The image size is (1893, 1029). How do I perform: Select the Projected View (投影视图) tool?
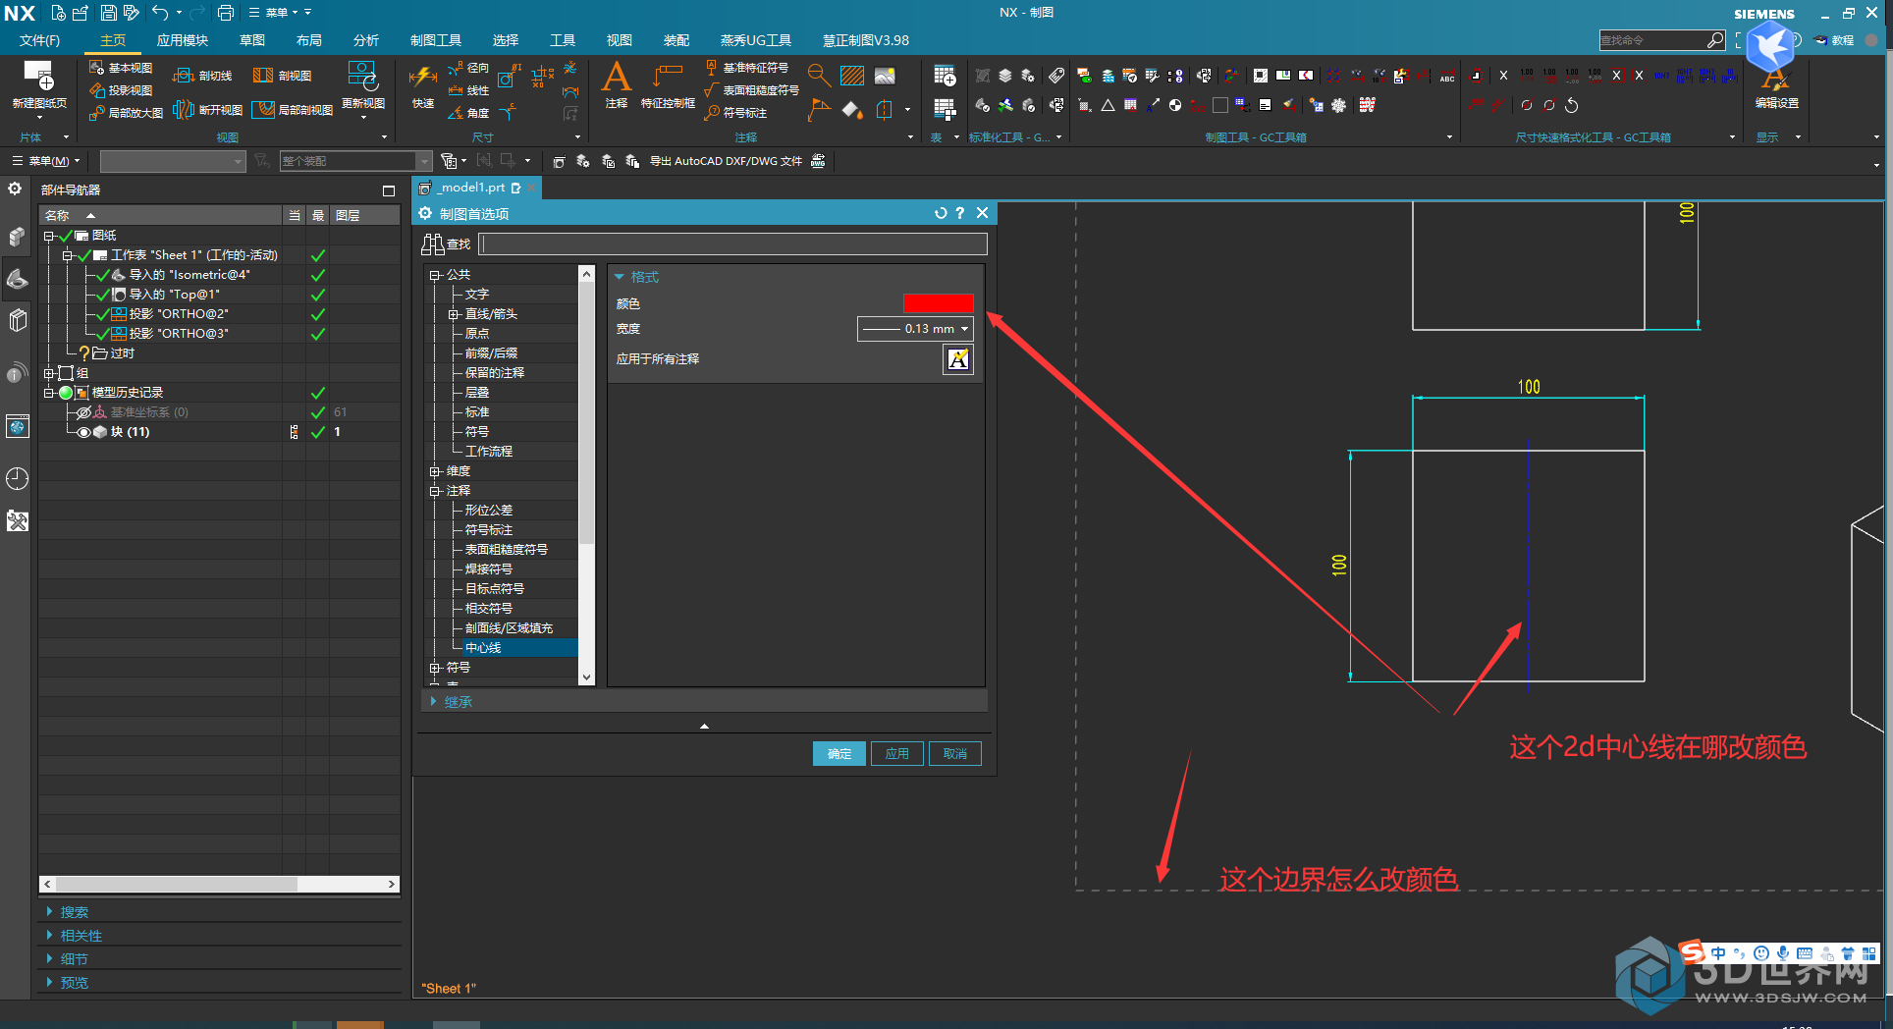121,90
